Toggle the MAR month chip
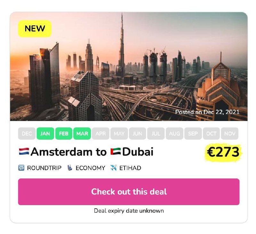 click(82, 134)
